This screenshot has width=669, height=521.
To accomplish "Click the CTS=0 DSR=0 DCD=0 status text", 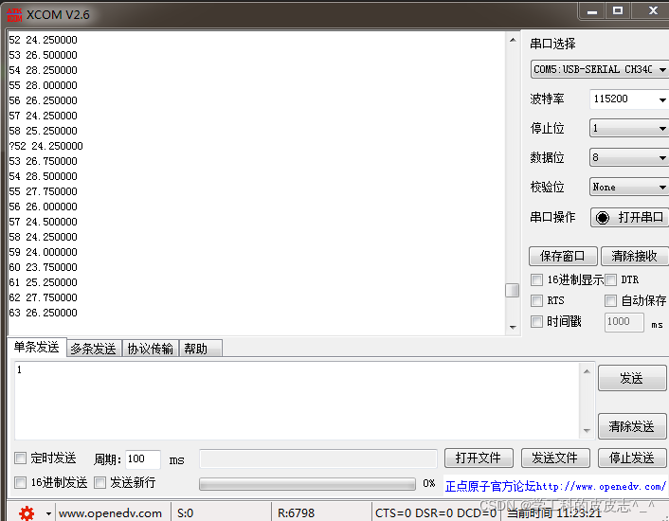I will pyautogui.click(x=436, y=512).
